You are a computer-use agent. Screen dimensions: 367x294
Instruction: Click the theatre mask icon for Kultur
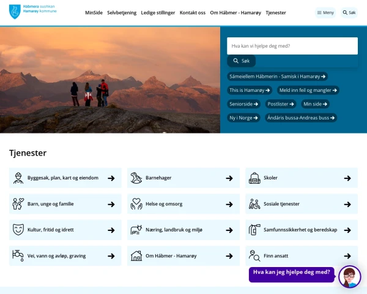pos(18,230)
